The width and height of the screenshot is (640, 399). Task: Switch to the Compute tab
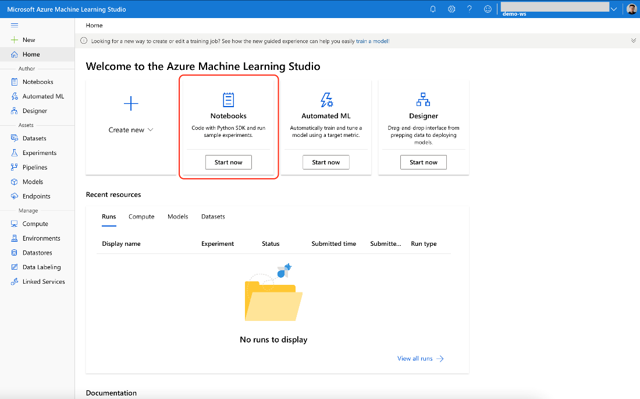pos(141,217)
